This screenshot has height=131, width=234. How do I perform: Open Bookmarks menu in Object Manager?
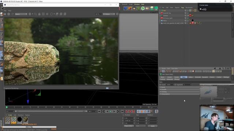[189, 8]
